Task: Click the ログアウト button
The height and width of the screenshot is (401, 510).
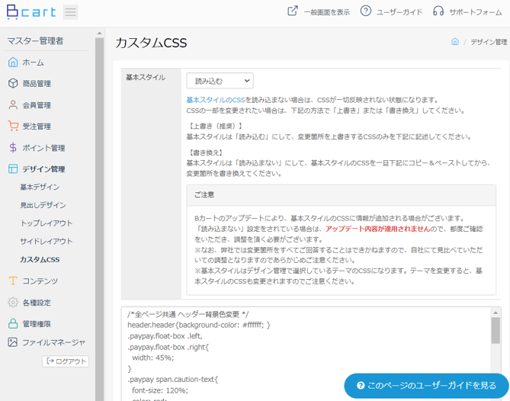Action: 66,361
